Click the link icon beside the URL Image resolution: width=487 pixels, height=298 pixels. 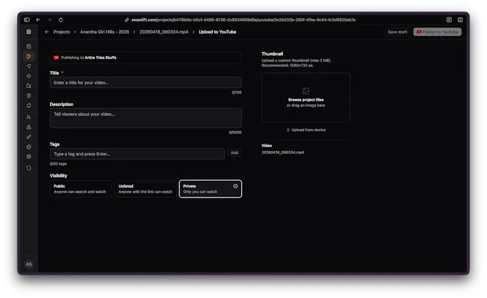[127, 20]
